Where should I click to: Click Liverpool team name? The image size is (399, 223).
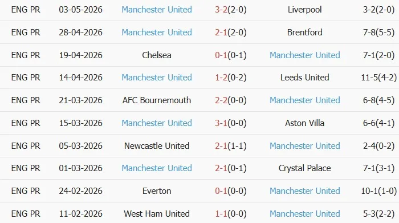pos(304,10)
